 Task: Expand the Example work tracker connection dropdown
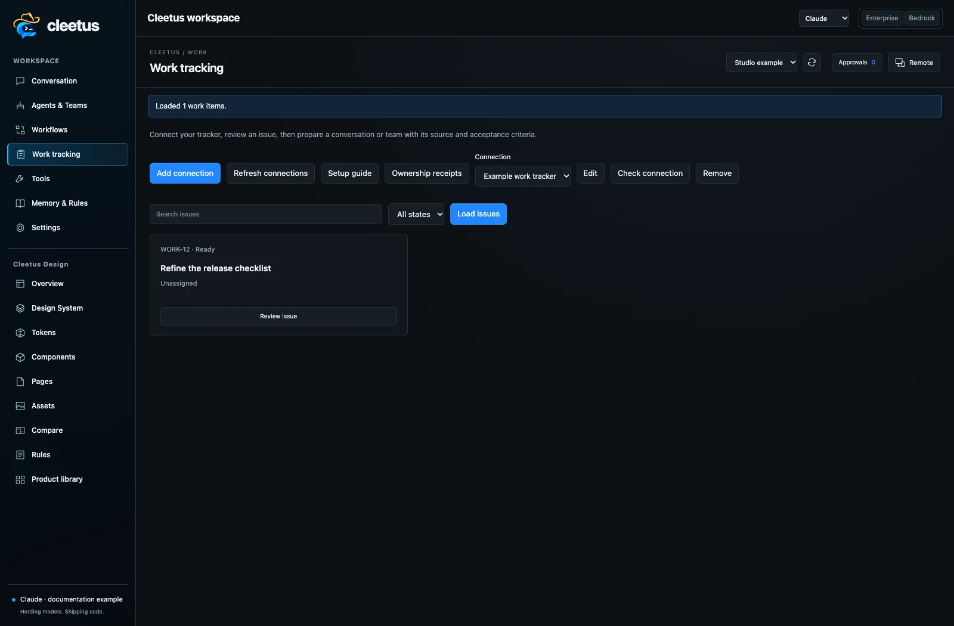click(x=522, y=176)
